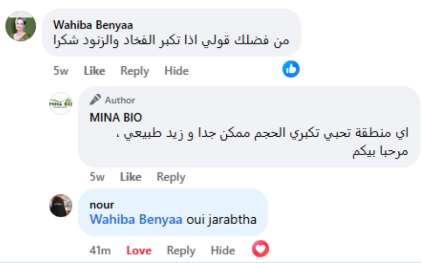Reply to nour's comment
The image size is (421, 263).
[x=181, y=250]
